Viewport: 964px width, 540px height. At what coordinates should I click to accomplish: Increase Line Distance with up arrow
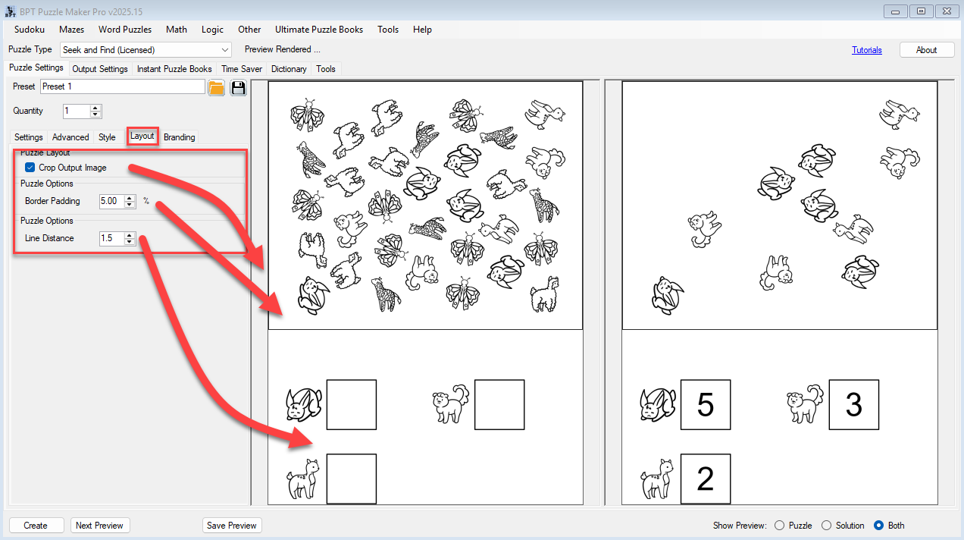pyautogui.click(x=130, y=235)
